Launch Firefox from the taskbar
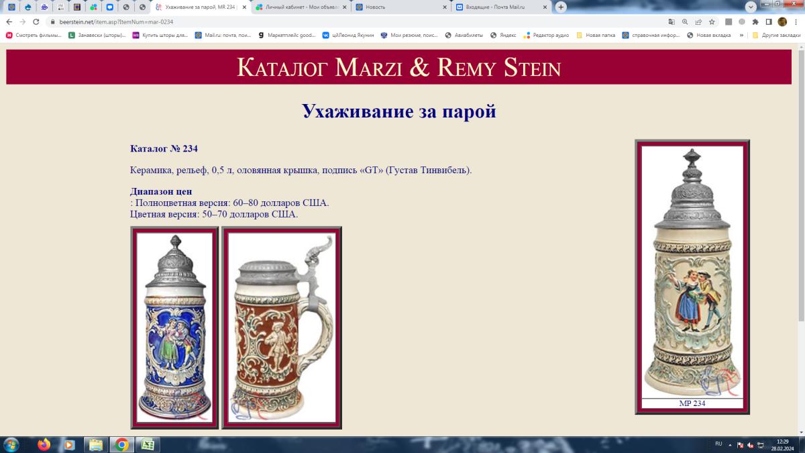This screenshot has width=805, height=453. pyautogui.click(x=44, y=444)
